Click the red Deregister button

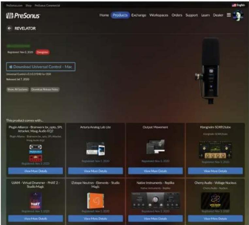[42, 52]
